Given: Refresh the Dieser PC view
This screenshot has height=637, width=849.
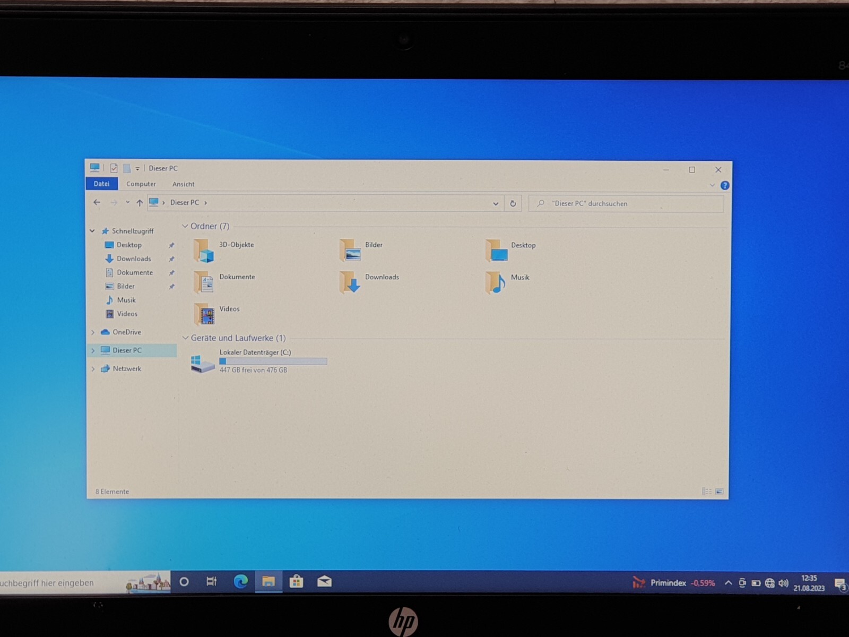Looking at the screenshot, I should (x=513, y=203).
